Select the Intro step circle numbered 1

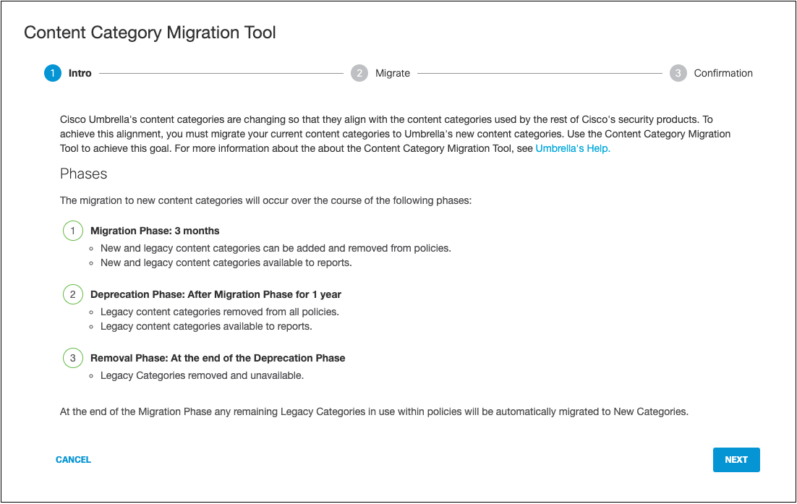click(53, 73)
